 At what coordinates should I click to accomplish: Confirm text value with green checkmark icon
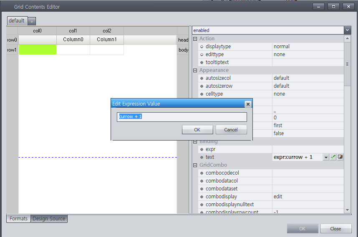coord(333,157)
